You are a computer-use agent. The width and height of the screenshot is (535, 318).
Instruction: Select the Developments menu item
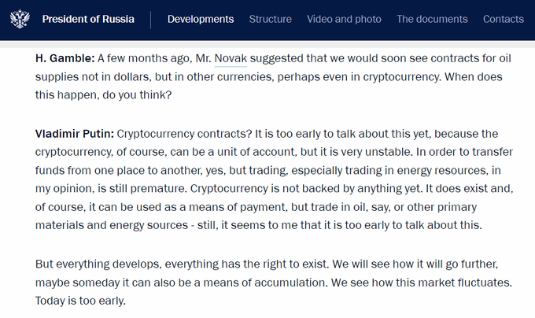coord(201,19)
